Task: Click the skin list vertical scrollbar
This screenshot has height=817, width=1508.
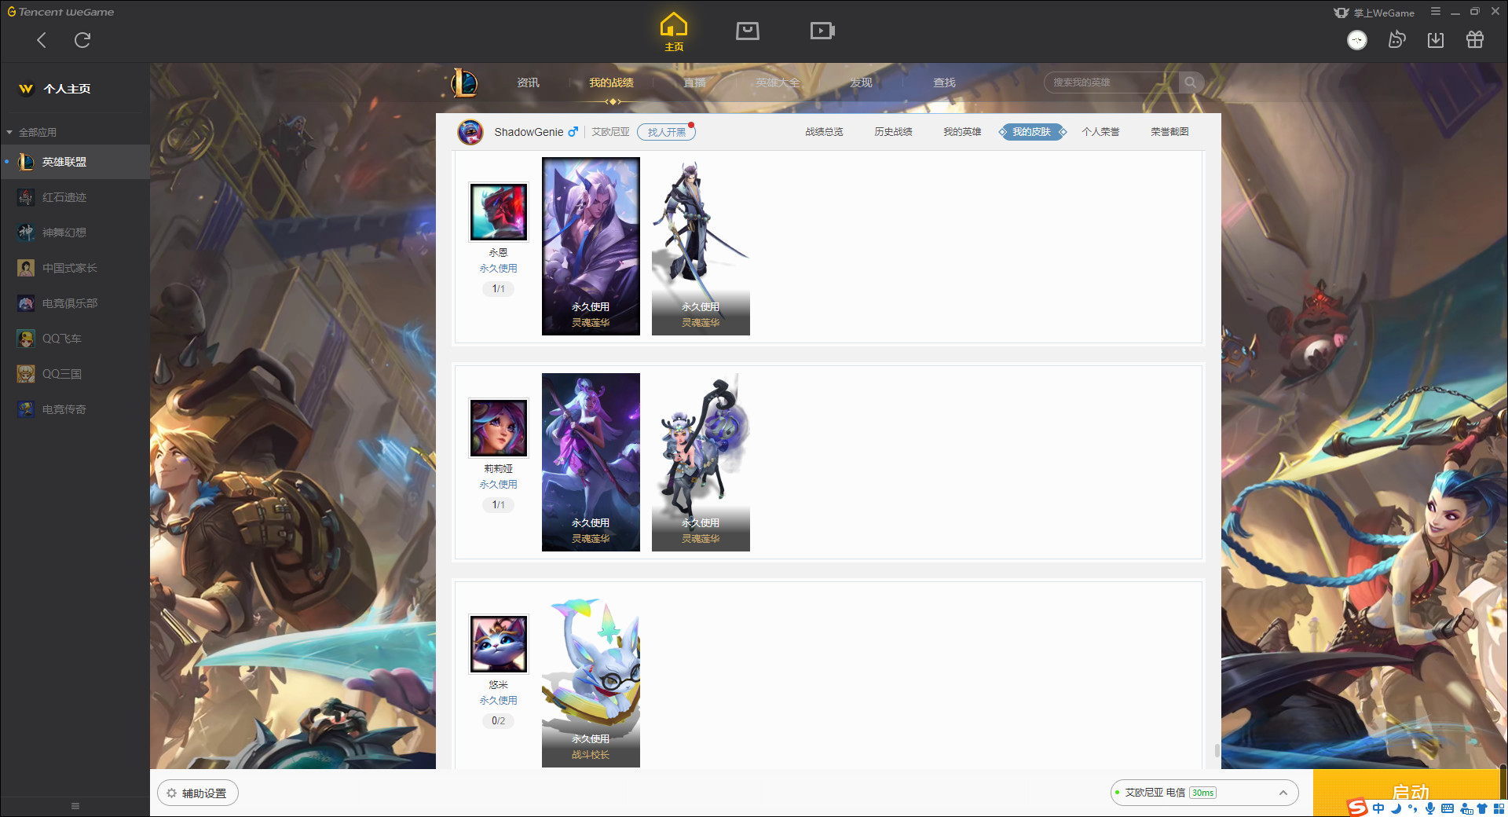Action: pos(1217,750)
